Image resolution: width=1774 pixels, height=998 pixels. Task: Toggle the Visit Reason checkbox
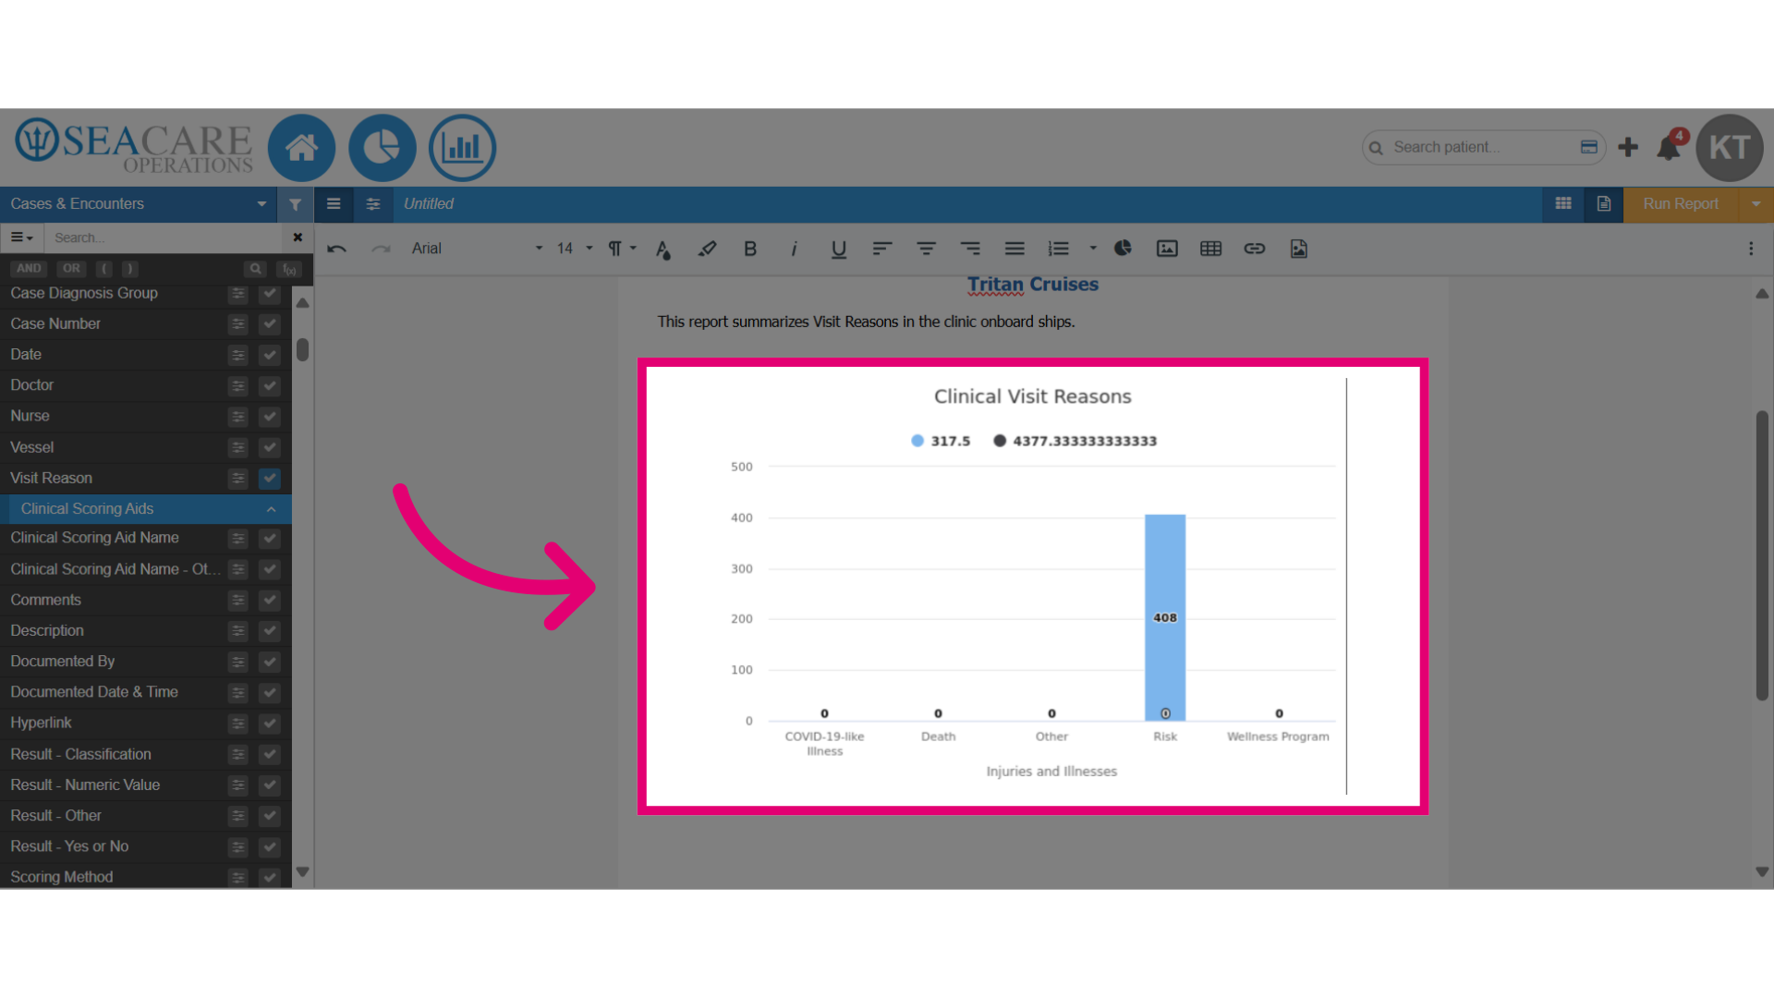pos(270,479)
